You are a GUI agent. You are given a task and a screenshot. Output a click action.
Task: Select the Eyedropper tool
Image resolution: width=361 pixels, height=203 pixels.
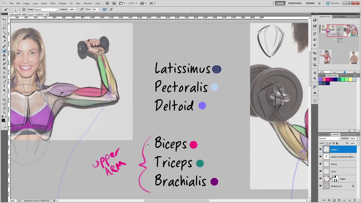point(5,41)
